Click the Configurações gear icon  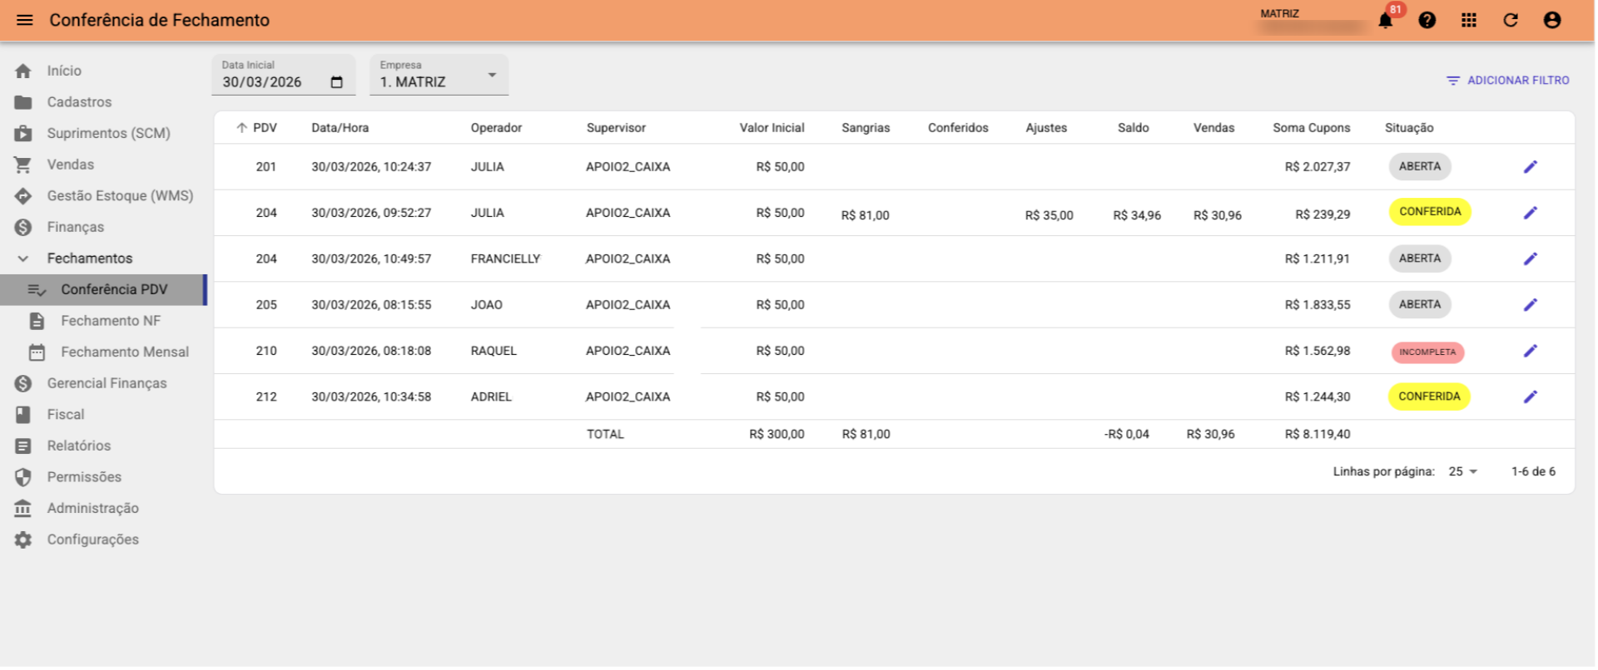coord(23,539)
